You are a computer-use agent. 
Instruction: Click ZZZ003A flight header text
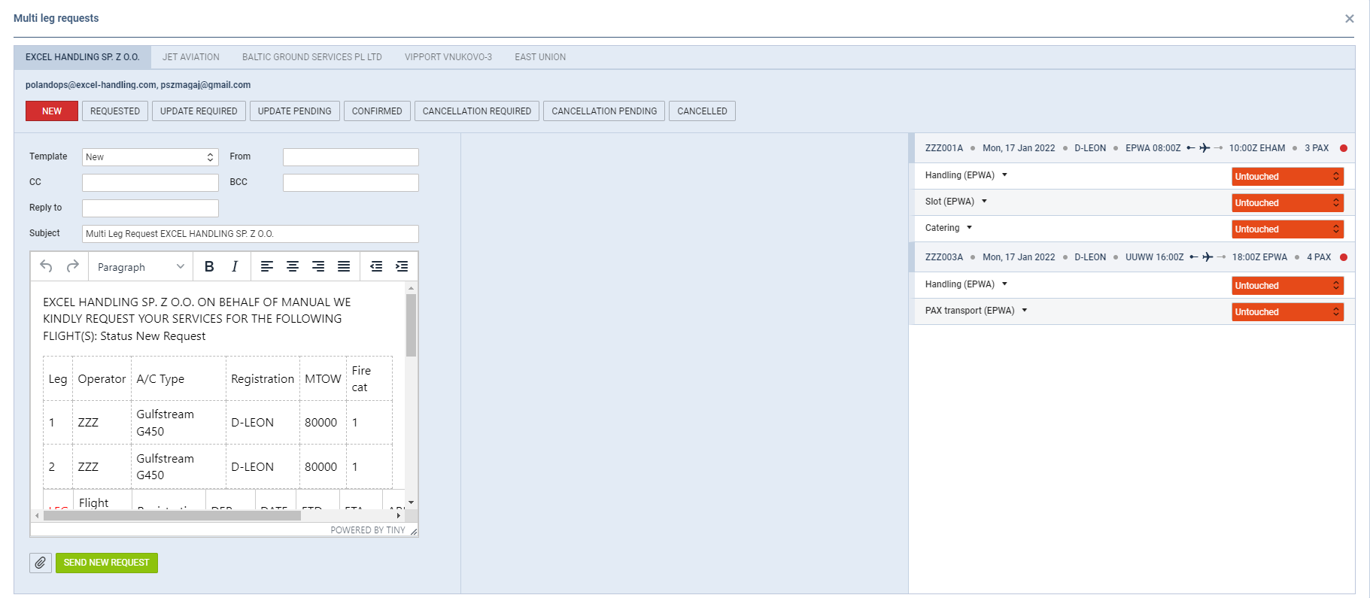point(944,257)
